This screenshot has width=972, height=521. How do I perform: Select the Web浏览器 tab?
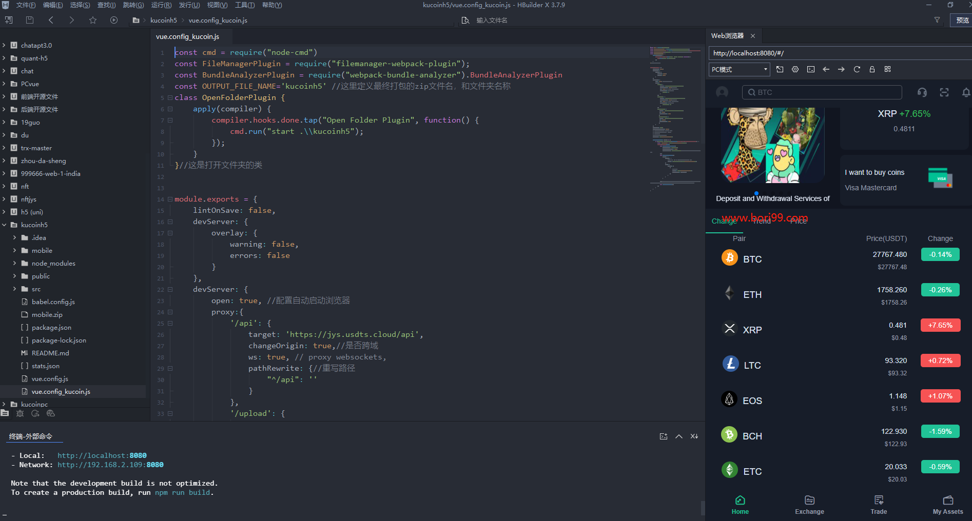727,36
